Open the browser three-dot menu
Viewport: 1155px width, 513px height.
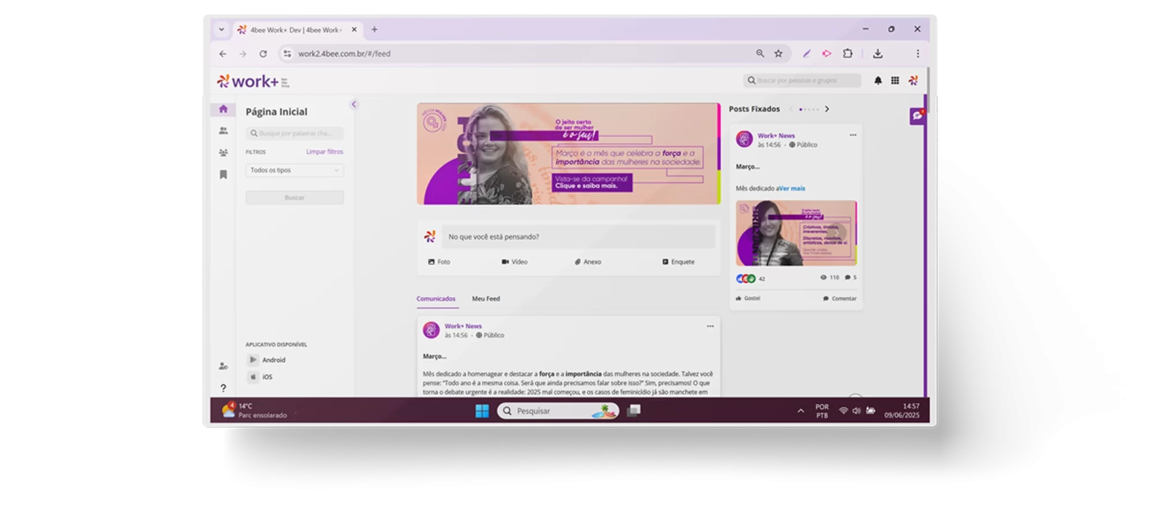918,54
